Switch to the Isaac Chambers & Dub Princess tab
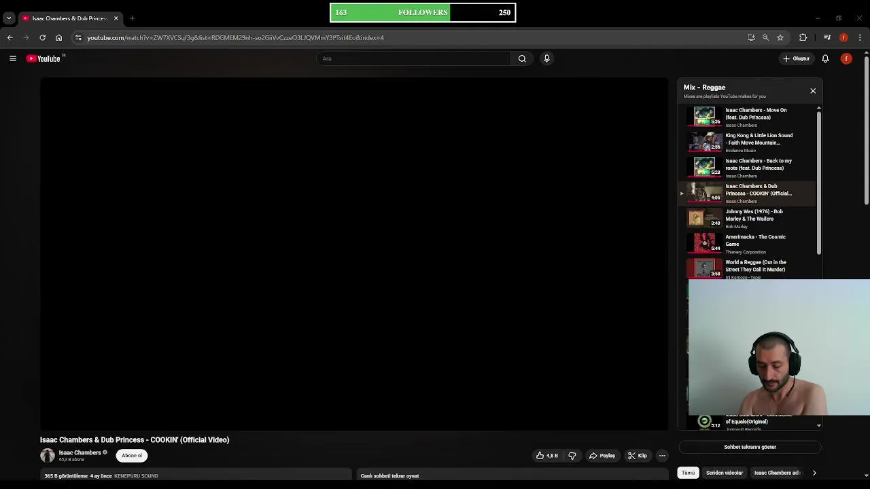The height and width of the screenshot is (489, 870). click(x=70, y=18)
